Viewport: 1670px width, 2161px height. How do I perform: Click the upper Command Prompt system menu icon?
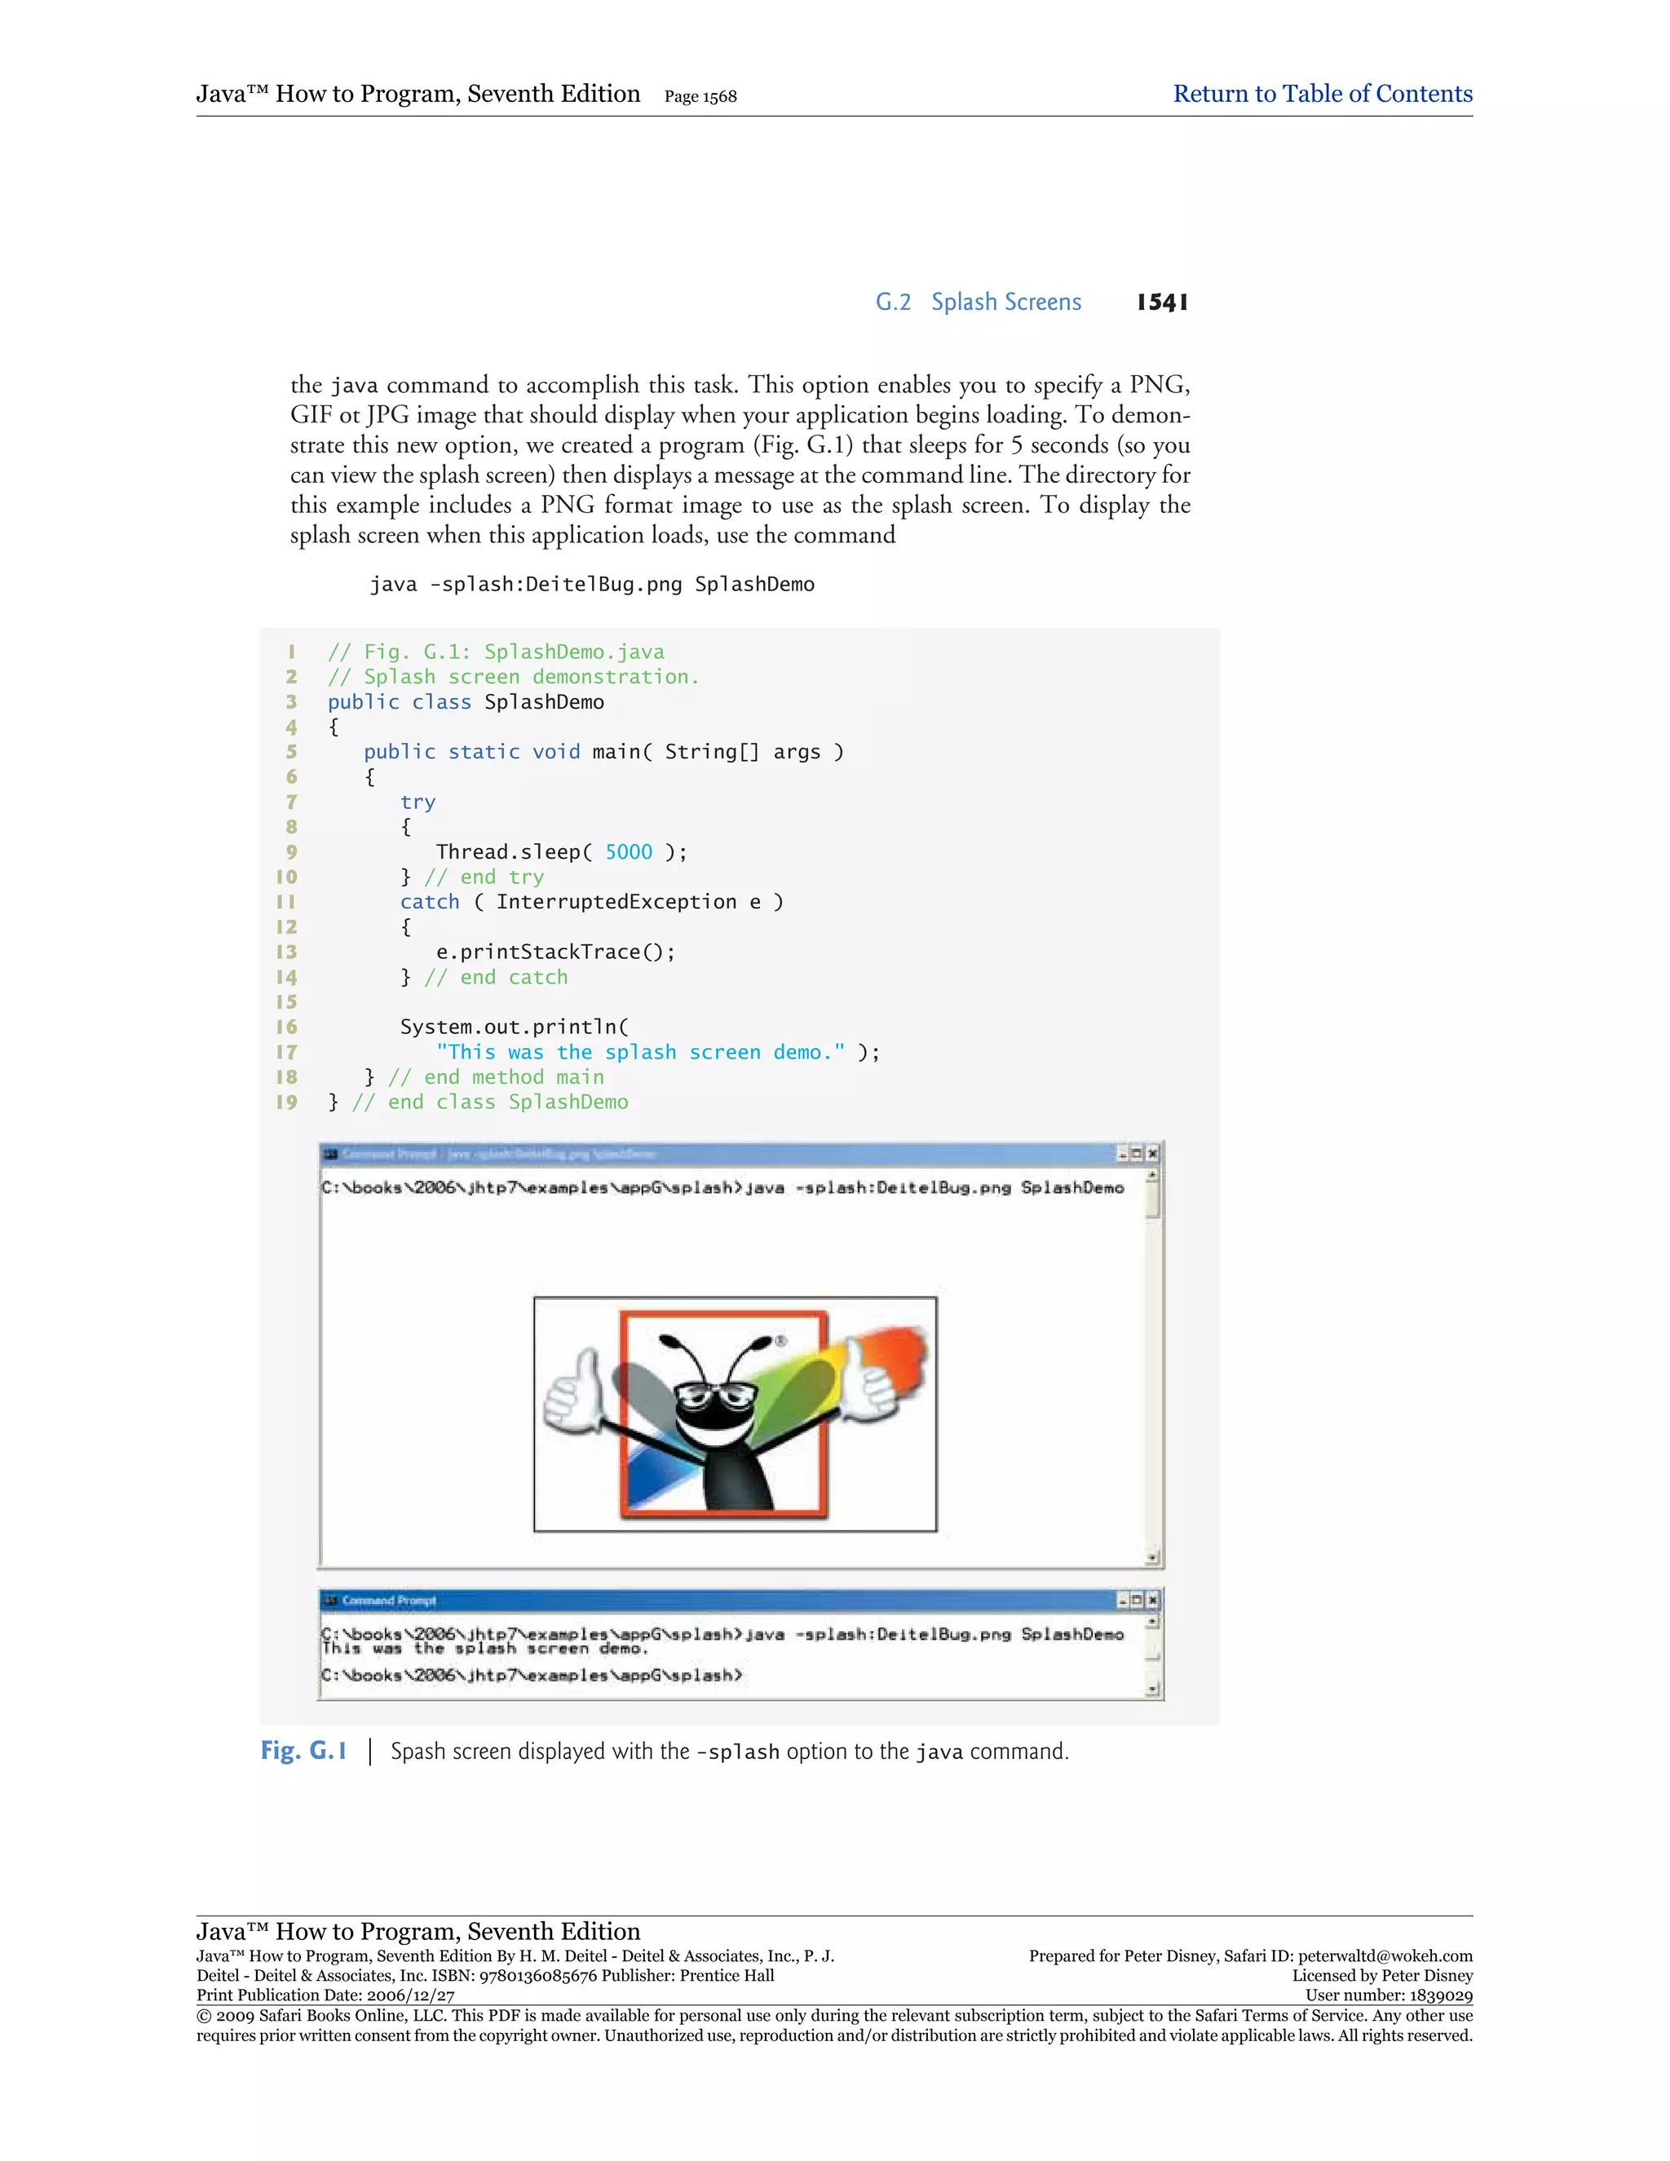(331, 1154)
